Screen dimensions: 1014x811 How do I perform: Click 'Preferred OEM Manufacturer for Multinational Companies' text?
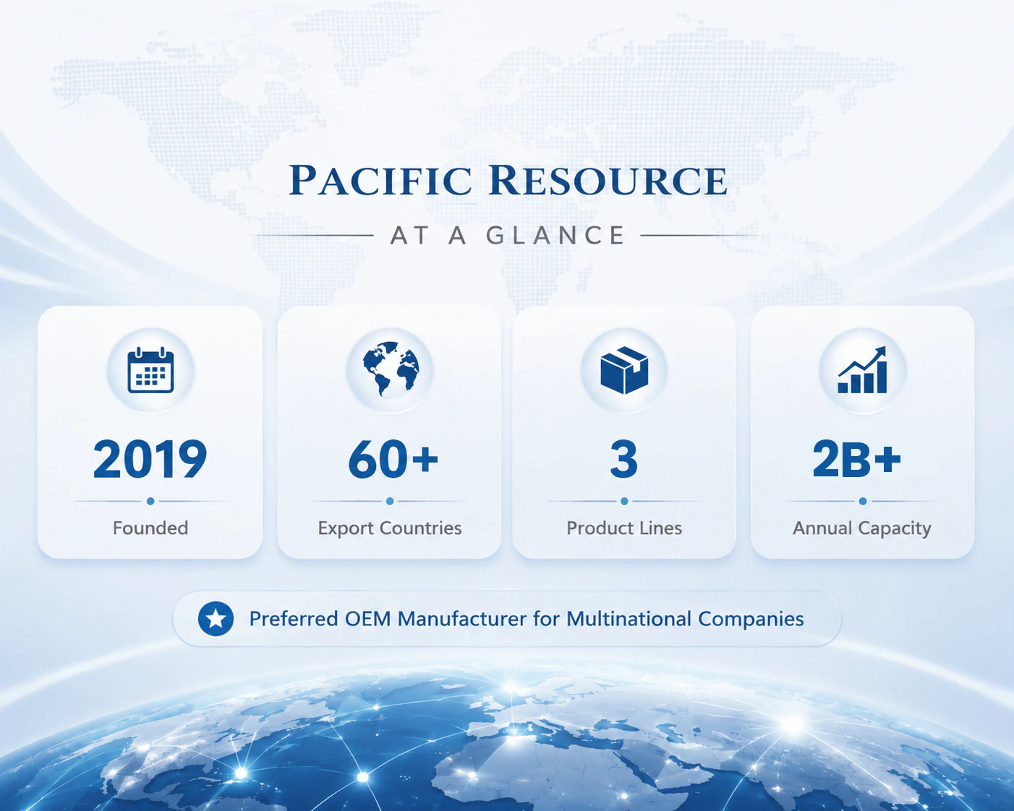coord(527,619)
